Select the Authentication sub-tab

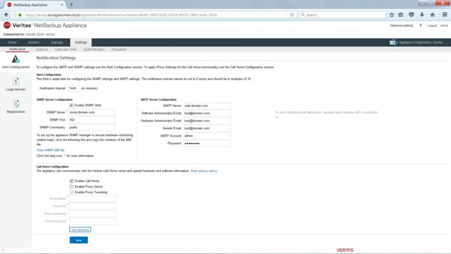(x=94, y=49)
